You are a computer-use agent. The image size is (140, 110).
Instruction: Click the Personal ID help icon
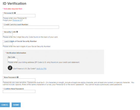pos(15,13)
